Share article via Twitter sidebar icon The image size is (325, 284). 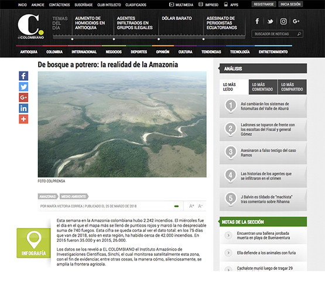click(x=23, y=87)
